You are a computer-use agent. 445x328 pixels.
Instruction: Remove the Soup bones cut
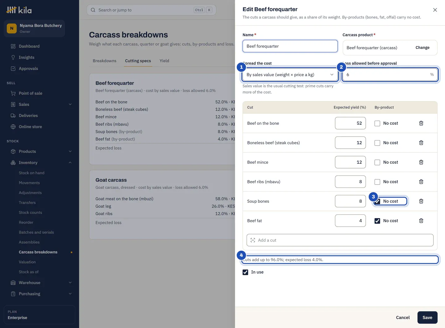(x=421, y=201)
